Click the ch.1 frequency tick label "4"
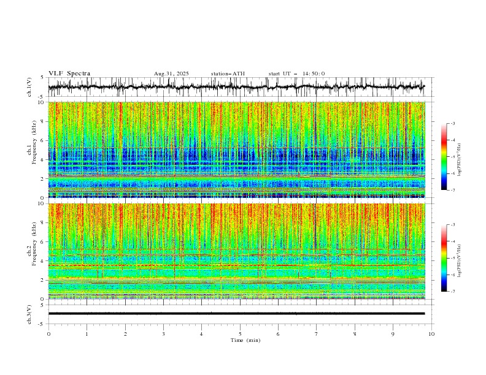The image size is (486, 375). [43, 160]
